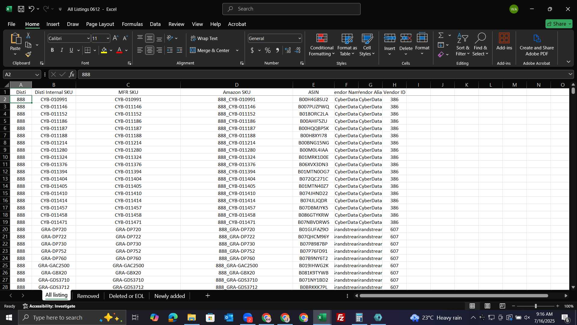Click the Save icon in title bar

click(21, 9)
